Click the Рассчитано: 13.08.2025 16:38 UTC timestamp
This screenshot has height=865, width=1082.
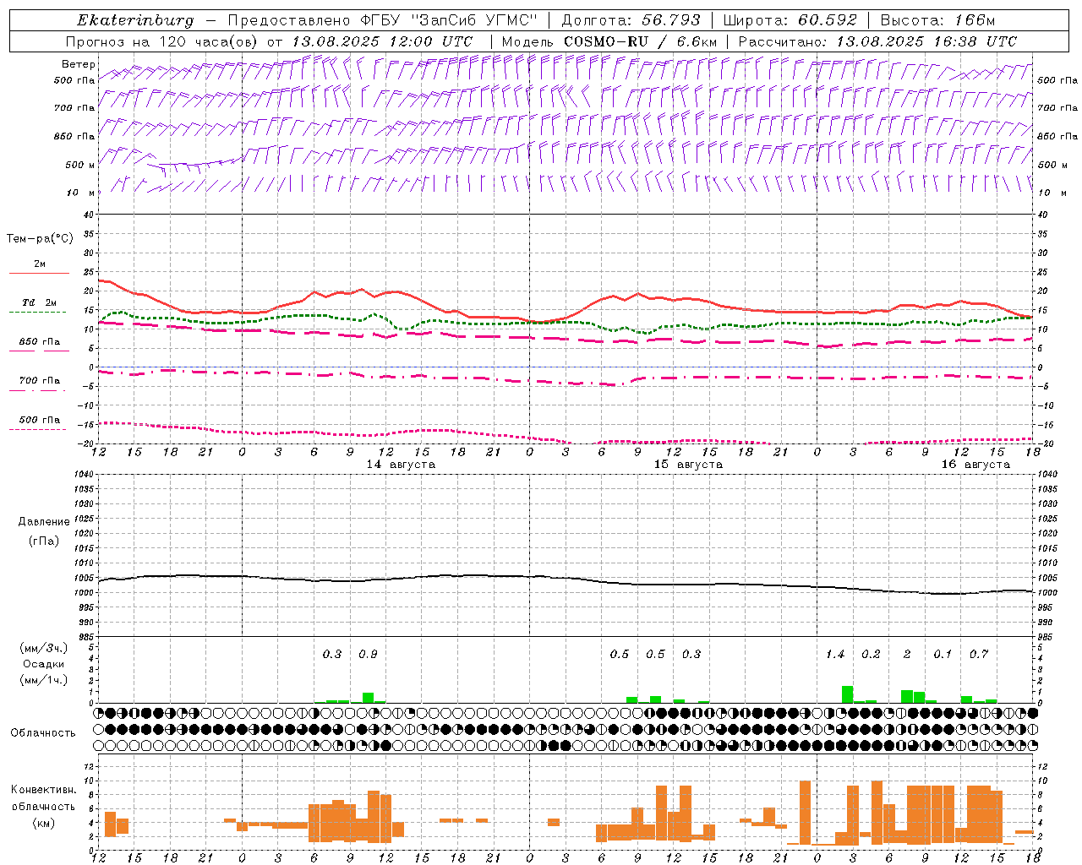[877, 41]
